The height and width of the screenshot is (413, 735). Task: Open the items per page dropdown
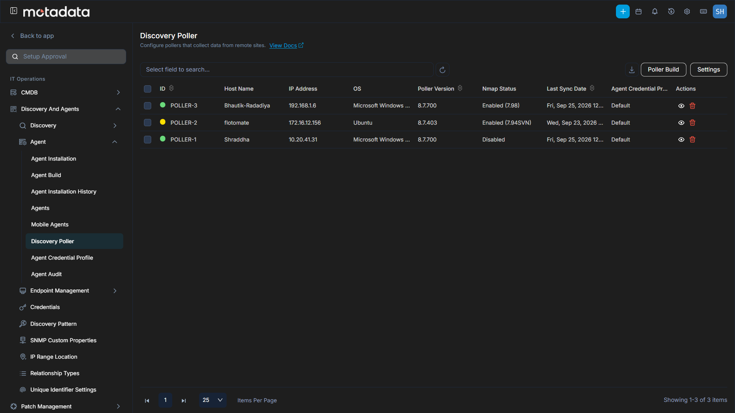(212, 400)
